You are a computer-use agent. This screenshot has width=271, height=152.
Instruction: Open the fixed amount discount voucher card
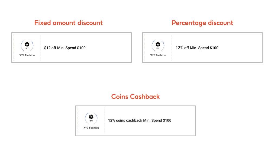[72, 48]
